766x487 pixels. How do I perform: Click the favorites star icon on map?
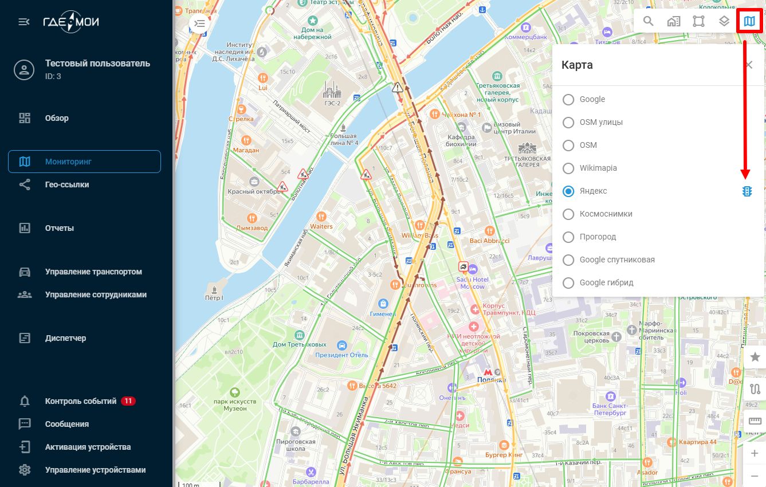pos(755,357)
